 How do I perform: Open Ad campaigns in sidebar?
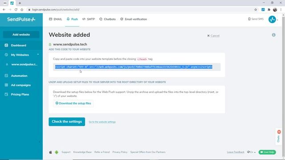point(21,85)
